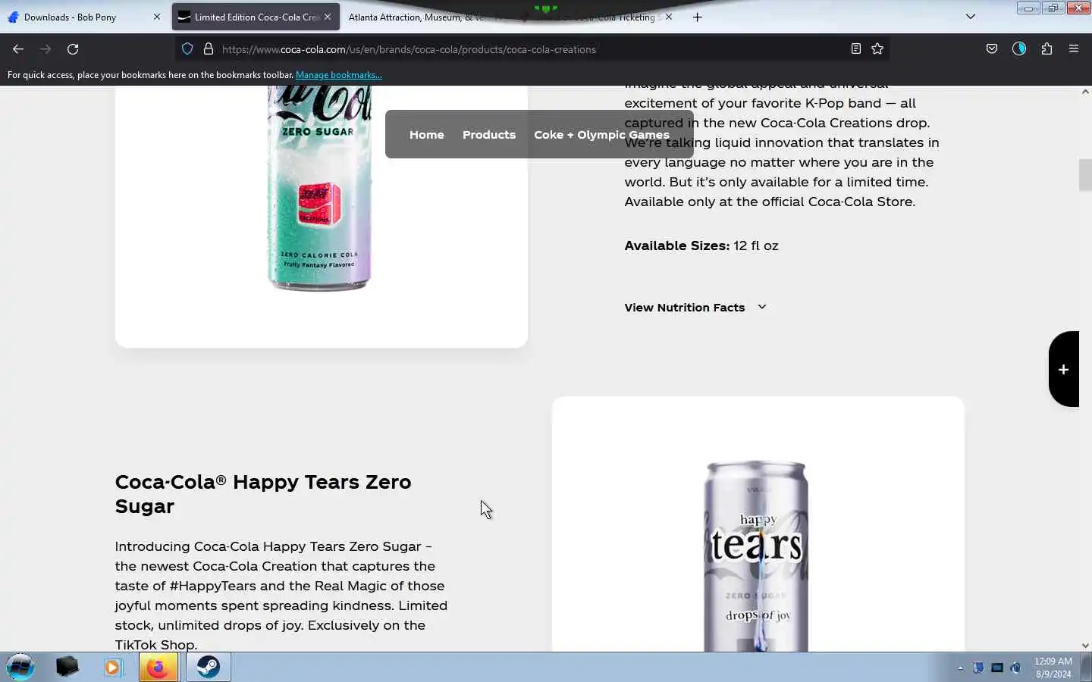Open the Windows Start menu
Screen dimensions: 1092x682
(x=20, y=667)
